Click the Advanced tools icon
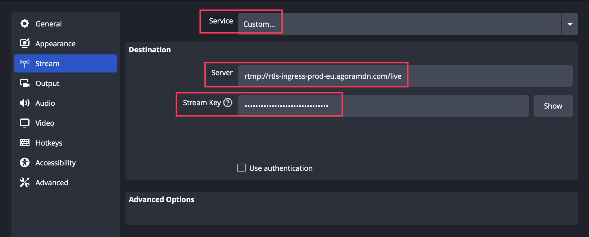The height and width of the screenshot is (237, 589). pyautogui.click(x=25, y=183)
